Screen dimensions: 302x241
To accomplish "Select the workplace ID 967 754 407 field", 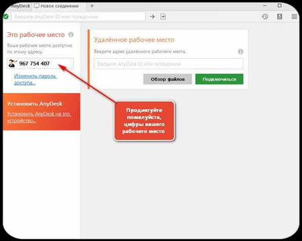I will point(40,64).
